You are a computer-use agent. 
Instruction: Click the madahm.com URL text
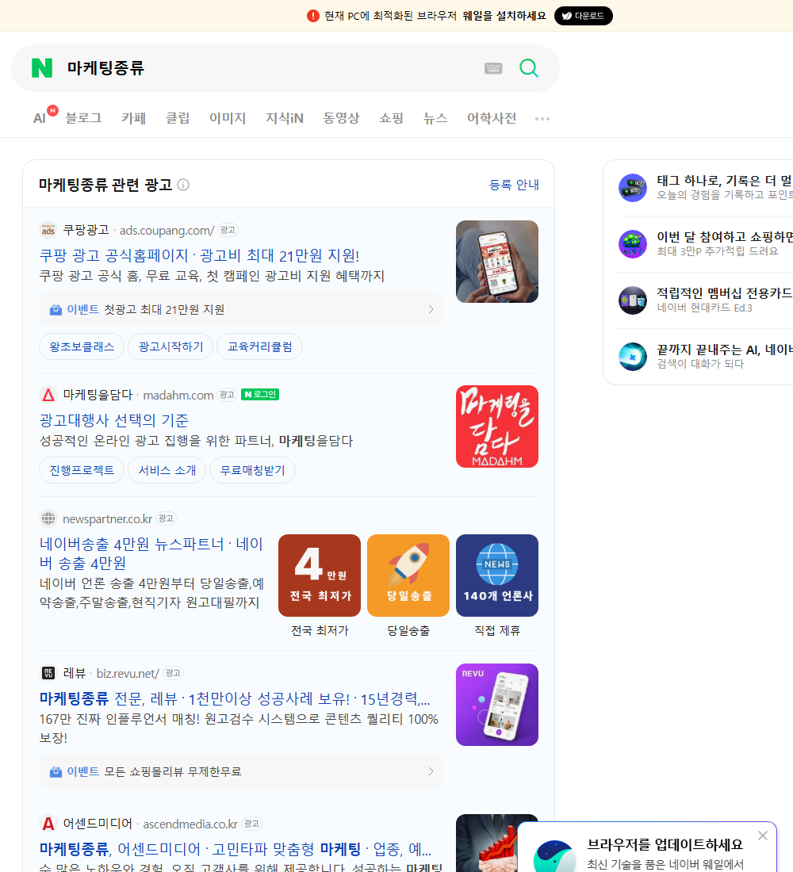click(x=178, y=395)
